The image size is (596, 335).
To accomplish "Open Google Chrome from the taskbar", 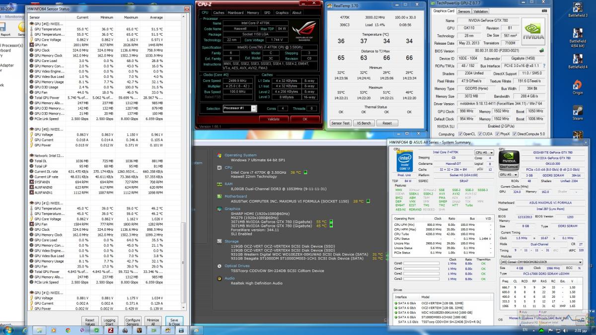I will coord(68,330).
